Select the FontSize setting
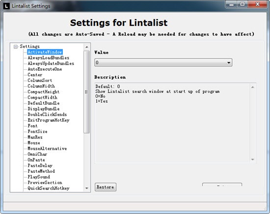Screen dimensions: 270x214 (x=37, y=132)
